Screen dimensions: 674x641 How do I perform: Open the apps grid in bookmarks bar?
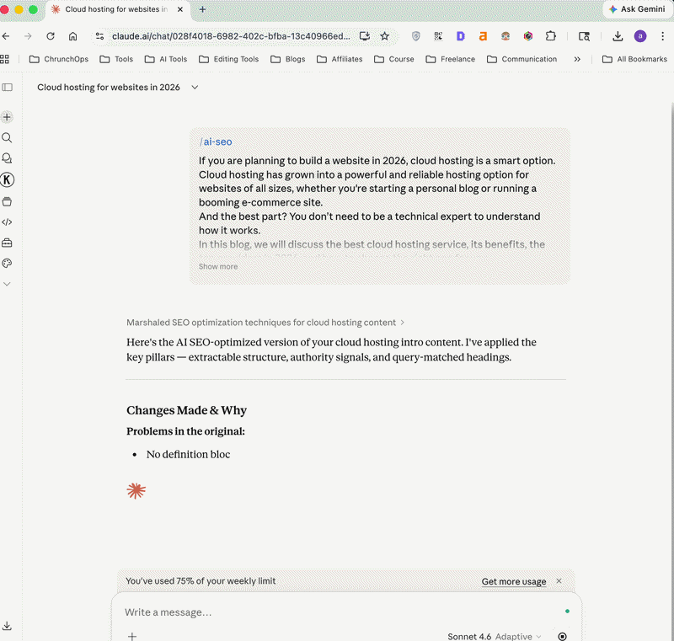click(5, 59)
